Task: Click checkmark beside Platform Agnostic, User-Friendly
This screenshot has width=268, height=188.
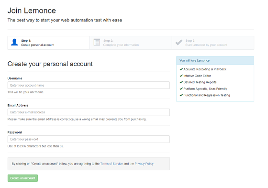Action: pyautogui.click(x=181, y=88)
